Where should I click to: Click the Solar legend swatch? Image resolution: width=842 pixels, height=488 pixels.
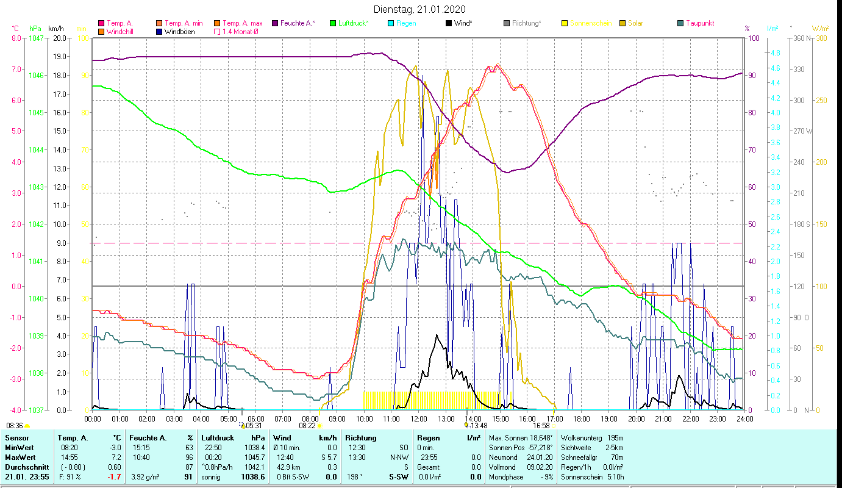(x=623, y=23)
